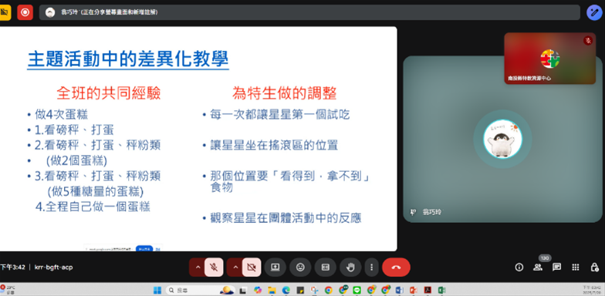605x296 pixels.
Task: Click the annotation pen icon at top right
Action: point(594,12)
